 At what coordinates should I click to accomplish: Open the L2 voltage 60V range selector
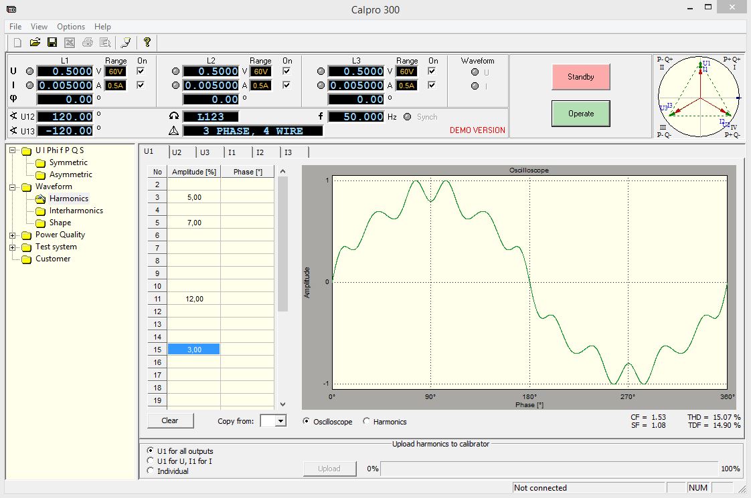(262, 72)
